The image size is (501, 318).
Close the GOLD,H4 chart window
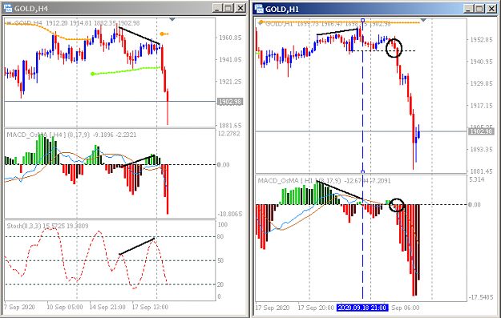coord(240,8)
